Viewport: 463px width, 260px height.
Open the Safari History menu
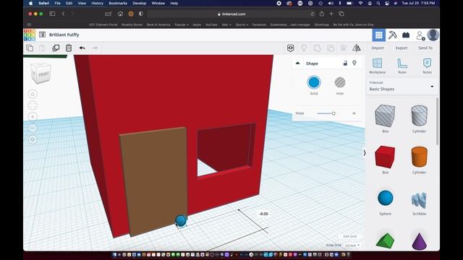[x=97, y=3]
